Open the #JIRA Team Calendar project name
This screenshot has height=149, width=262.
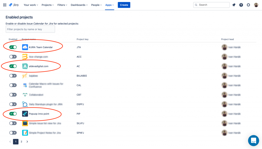[41, 47]
